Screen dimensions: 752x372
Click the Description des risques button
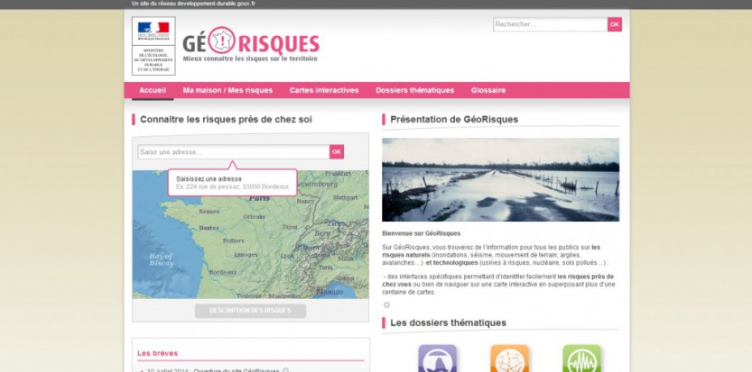(250, 311)
